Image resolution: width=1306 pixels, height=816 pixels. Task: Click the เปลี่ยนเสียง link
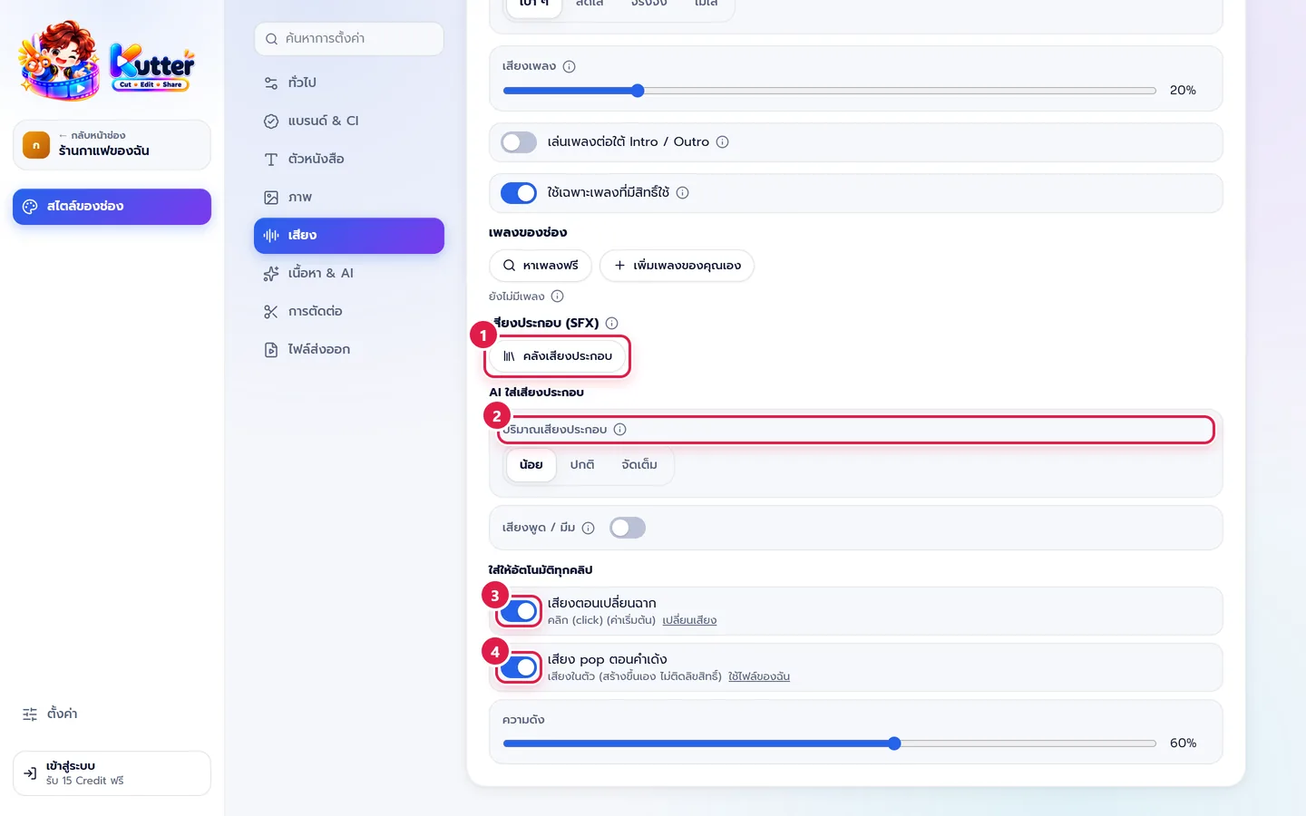click(689, 620)
